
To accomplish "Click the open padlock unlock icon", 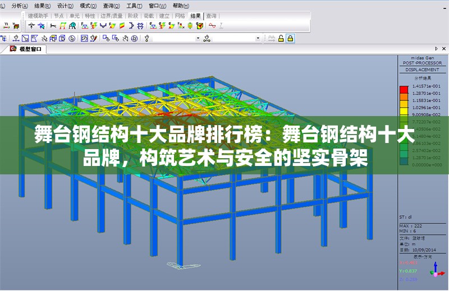I will 281,39.
